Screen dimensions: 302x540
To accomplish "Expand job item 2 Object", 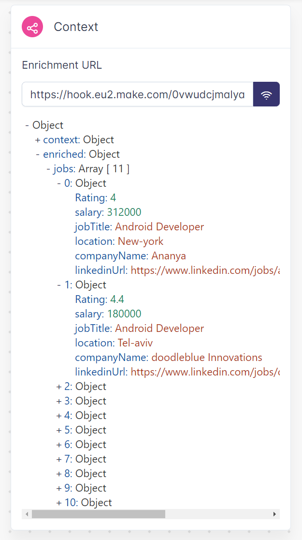I will click(x=59, y=387).
